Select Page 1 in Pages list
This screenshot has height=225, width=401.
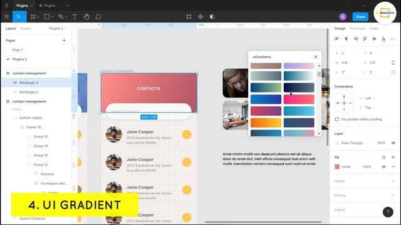point(18,50)
